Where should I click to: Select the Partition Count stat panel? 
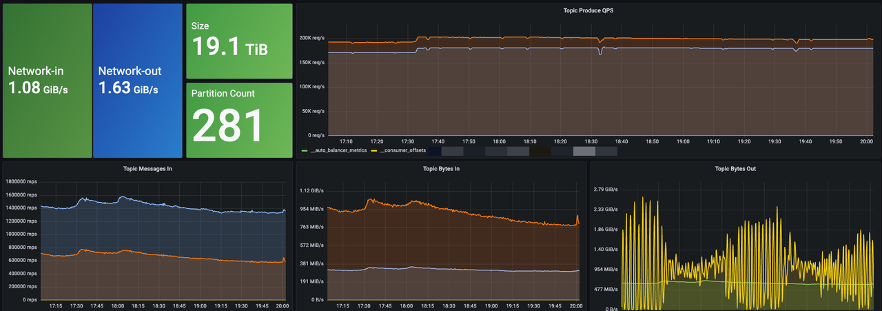point(240,121)
